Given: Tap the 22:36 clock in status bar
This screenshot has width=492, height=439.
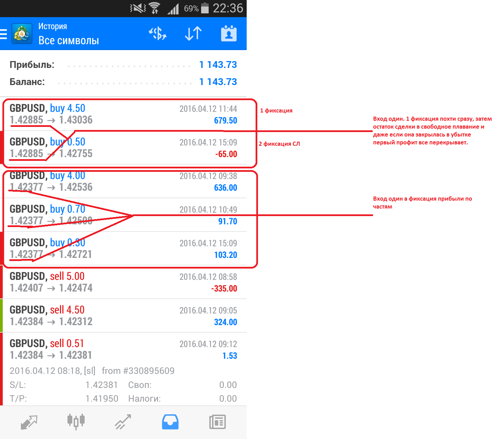Looking at the screenshot, I should [228, 8].
